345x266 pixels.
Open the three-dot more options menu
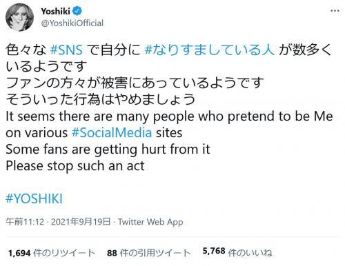(335, 11)
